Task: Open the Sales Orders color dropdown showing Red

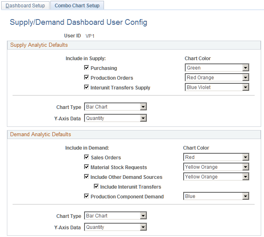Action: point(216,157)
